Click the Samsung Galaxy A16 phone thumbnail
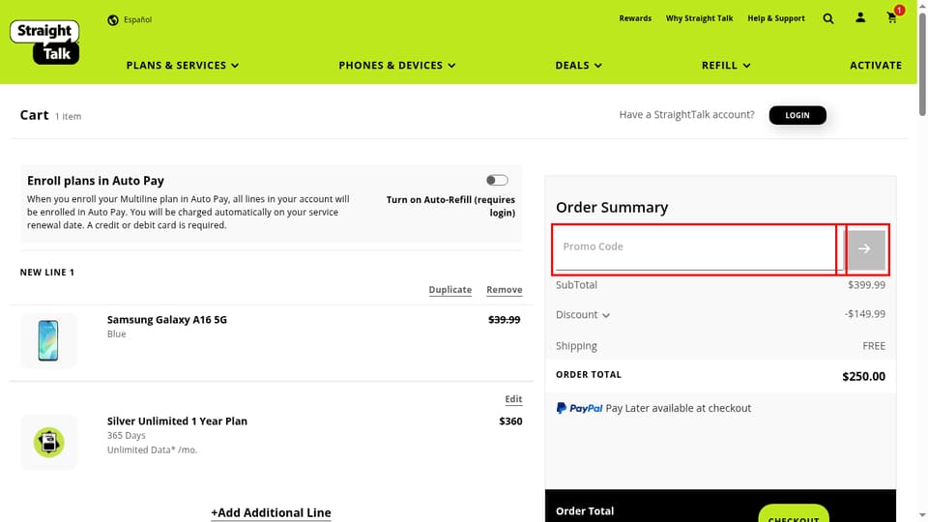 [48, 340]
